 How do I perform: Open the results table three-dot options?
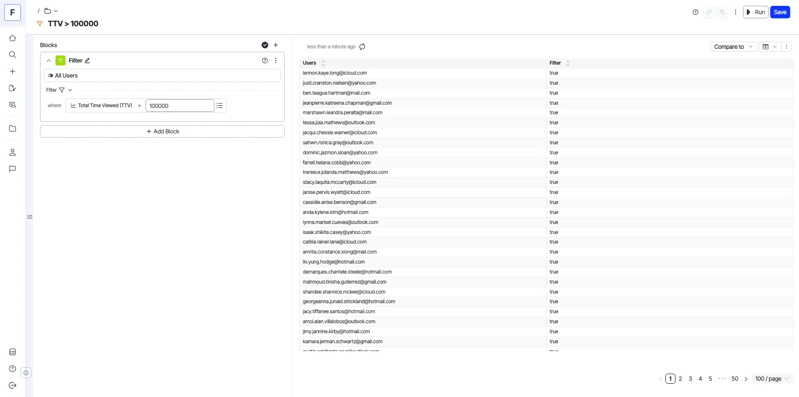[786, 47]
